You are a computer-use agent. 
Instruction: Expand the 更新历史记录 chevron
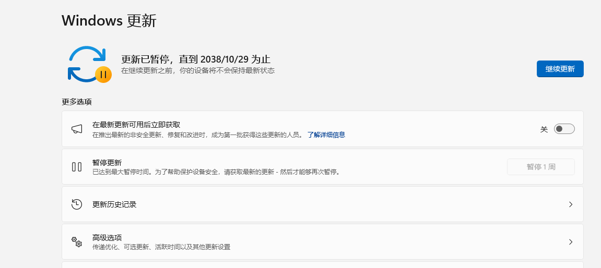571,204
